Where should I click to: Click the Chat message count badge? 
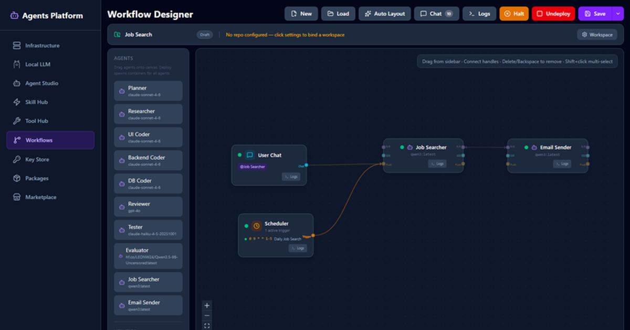(x=449, y=14)
